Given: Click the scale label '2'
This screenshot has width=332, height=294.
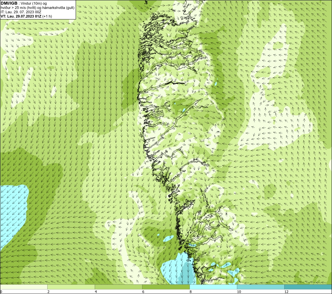Looking at the screenshot, I should [x=48, y=292].
